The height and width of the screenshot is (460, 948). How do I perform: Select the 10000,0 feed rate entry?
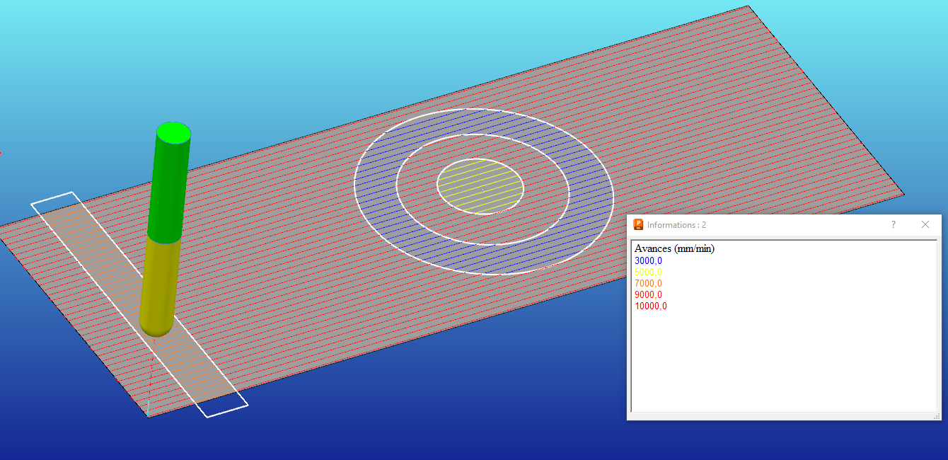[x=650, y=306]
